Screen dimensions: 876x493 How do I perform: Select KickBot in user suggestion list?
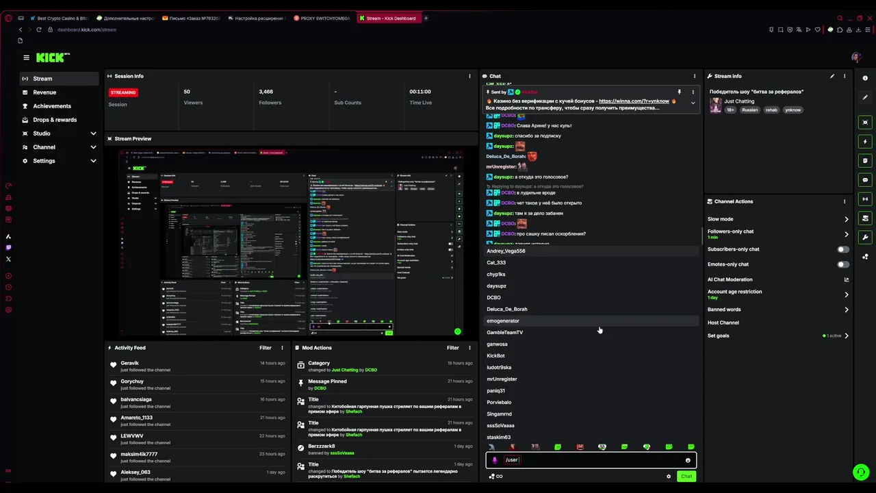[x=591, y=356]
